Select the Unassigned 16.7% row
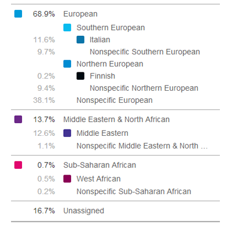The width and height of the screenshot is (232, 226). tap(115, 211)
